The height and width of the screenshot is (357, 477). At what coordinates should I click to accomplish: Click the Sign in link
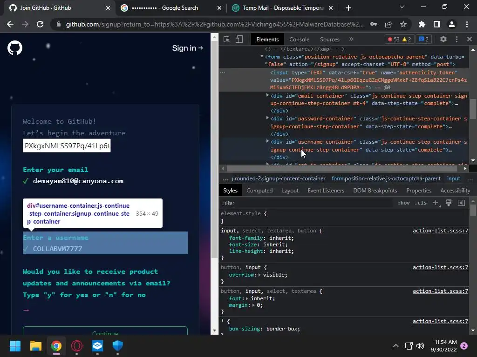(x=187, y=48)
